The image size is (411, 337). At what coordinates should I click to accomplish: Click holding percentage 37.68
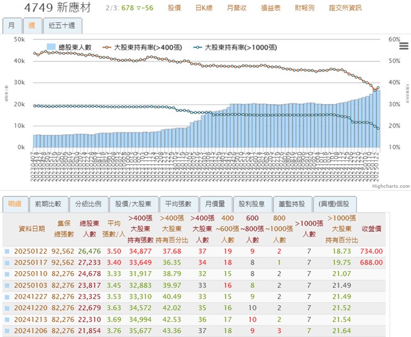[x=172, y=251]
